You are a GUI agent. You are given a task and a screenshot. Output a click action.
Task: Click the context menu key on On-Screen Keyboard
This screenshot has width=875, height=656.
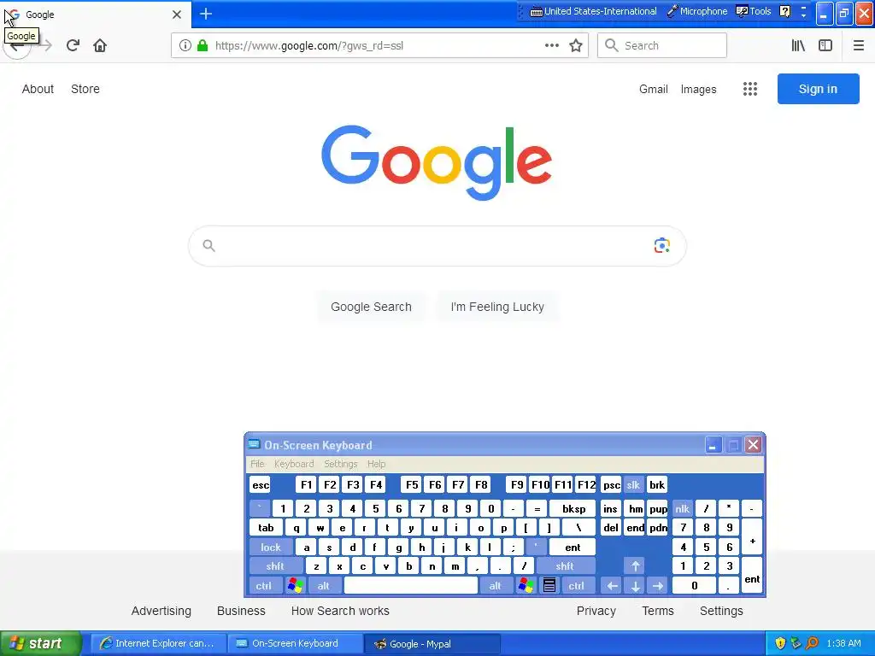coord(549,585)
